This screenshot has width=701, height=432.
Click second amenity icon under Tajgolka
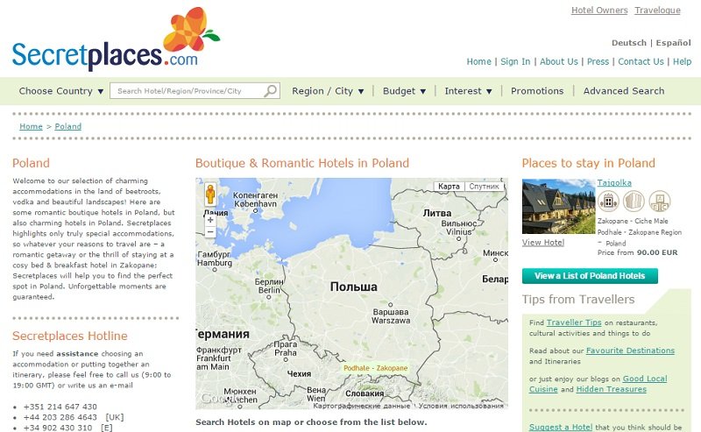pos(634,201)
